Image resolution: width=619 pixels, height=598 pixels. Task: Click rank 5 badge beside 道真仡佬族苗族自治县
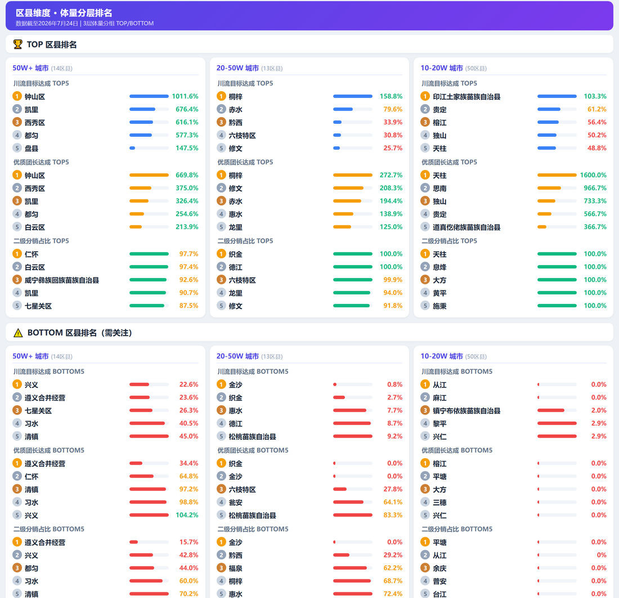(425, 227)
